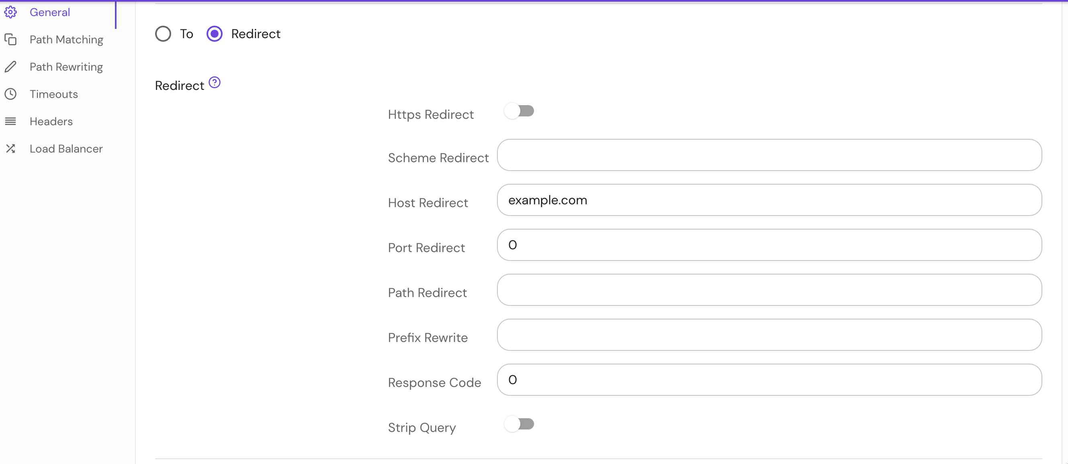Screen dimensions: 1068x464
Task: Switch to the Path Matching section
Action: (66, 39)
